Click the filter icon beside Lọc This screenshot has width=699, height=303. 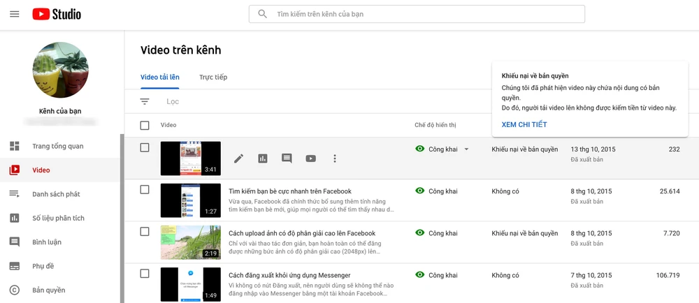145,102
